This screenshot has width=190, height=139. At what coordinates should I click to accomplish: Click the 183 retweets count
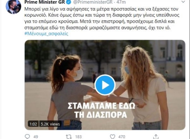(x=78, y=137)
